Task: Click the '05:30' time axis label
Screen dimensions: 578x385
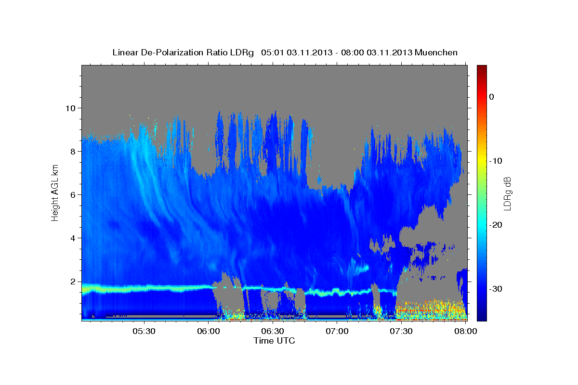Action: [144, 331]
